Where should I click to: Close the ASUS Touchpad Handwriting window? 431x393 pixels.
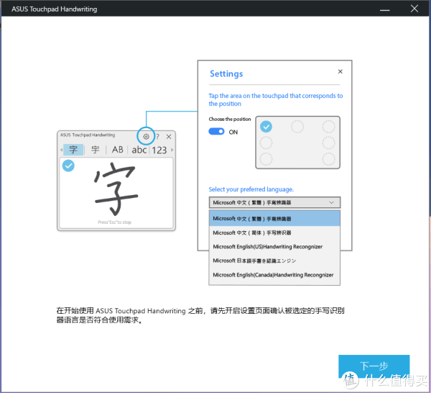click(x=414, y=9)
